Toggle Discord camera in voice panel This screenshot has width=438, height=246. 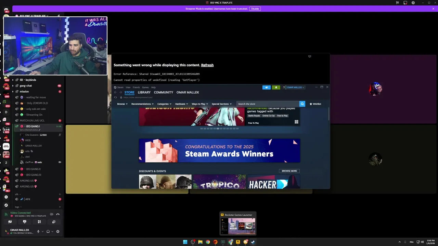10,222
